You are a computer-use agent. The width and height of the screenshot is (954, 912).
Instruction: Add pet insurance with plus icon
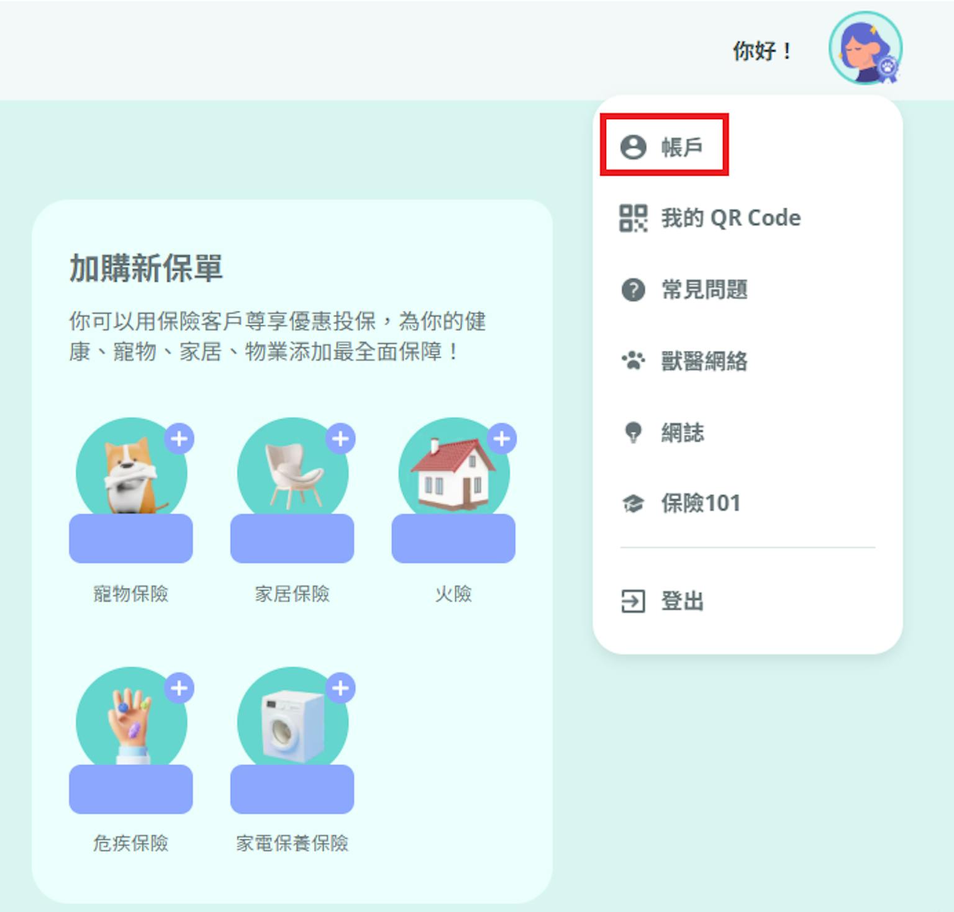click(179, 439)
